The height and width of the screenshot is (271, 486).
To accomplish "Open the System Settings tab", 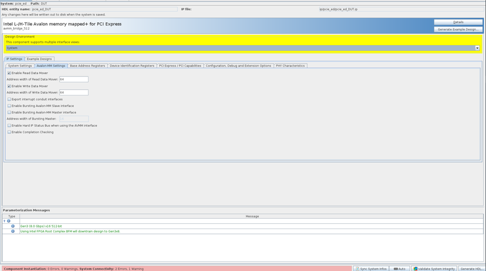I will pyautogui.click(x=20, y=66).
